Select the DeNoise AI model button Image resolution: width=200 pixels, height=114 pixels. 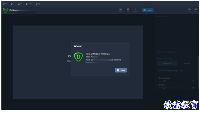[167, 63]
